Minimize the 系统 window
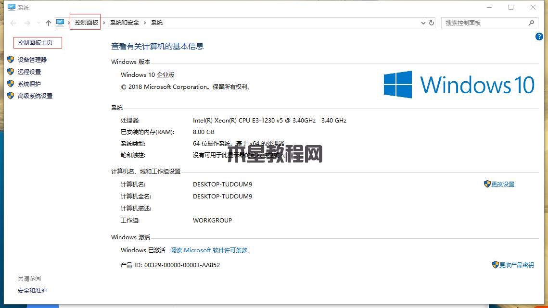 click(489, 7)
